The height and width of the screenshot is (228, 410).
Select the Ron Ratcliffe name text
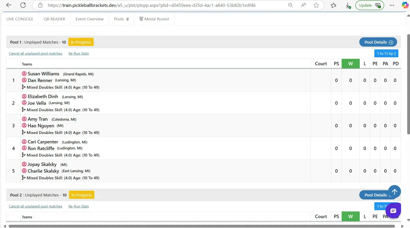41,148
